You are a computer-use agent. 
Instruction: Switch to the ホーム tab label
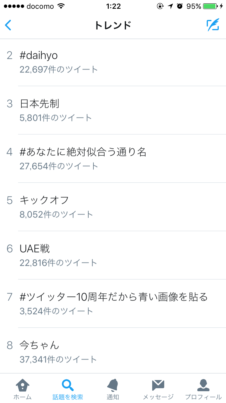pos(22,397)
